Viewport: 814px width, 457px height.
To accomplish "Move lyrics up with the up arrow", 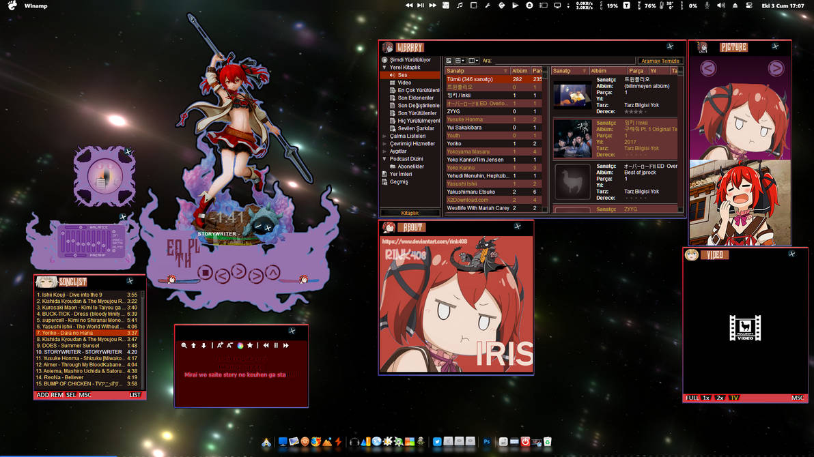I will pyautogui.click(x=194, y=345).
